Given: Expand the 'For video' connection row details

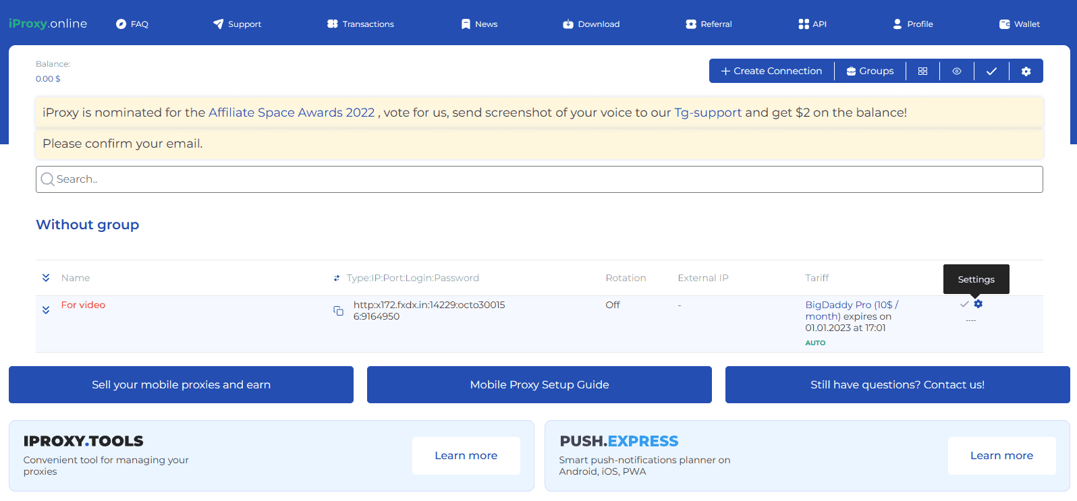Looking at the screenshot, I should click(x=46, y=310).
